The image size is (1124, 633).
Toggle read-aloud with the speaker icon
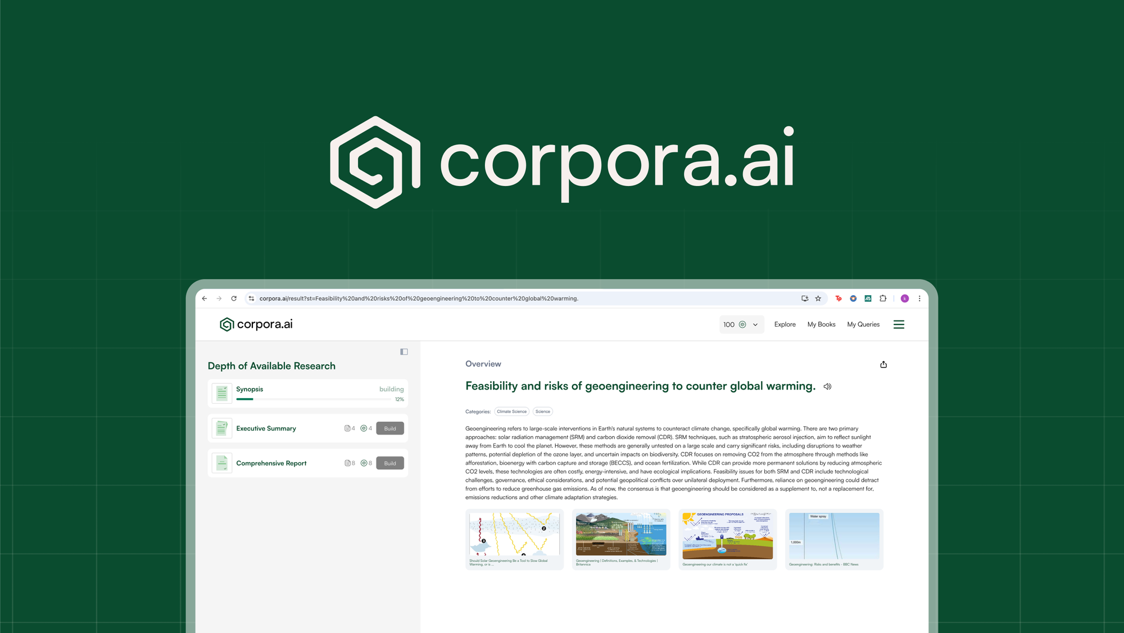(x=827, y=386)
